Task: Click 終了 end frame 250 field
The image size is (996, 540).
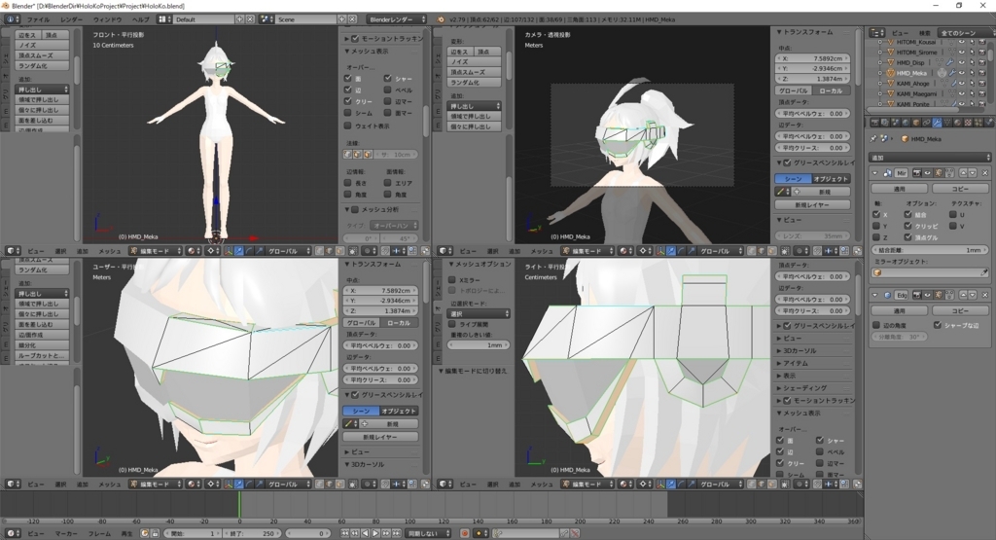Action: click(252, 533)
